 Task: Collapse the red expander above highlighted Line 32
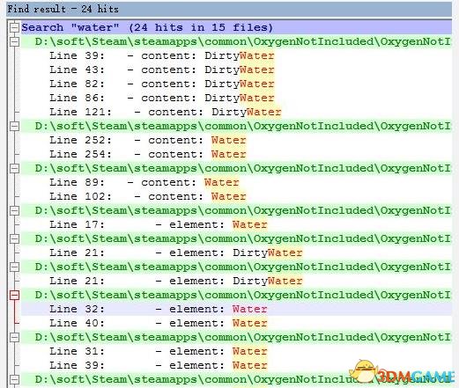[x=14, y=295]
